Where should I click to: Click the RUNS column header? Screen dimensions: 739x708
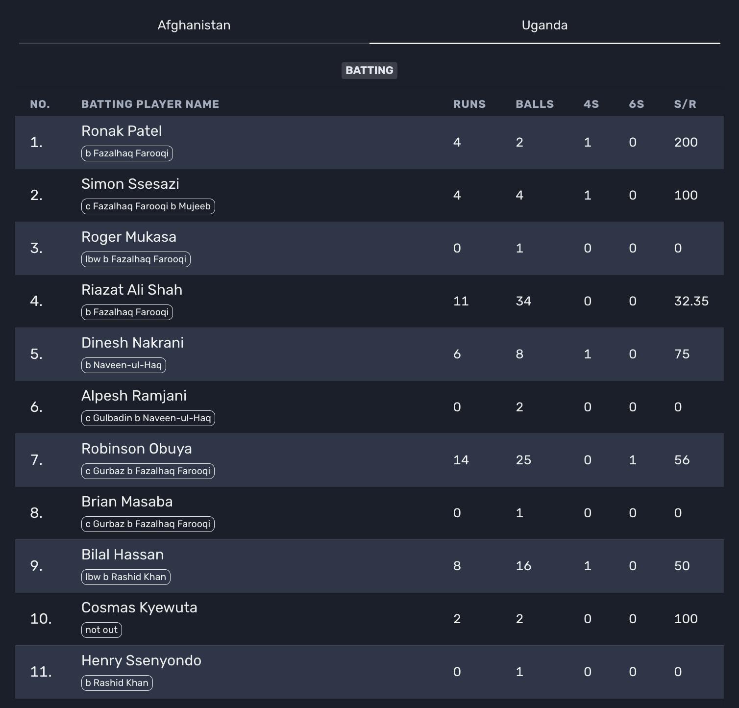[x=469, y=104]
